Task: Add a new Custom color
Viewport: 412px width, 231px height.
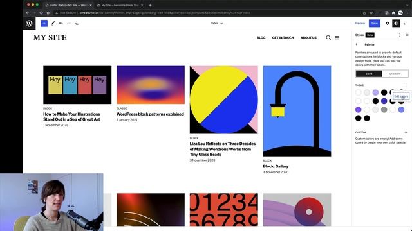Action: tap(406, 132)
